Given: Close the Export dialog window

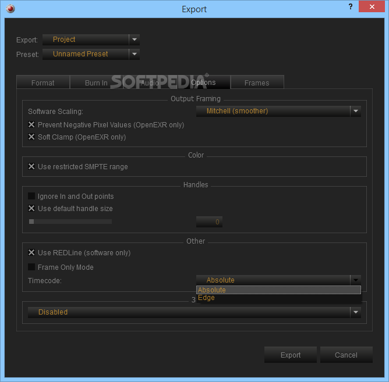Looking at the screenshot, I should click(x=372, y=7).
